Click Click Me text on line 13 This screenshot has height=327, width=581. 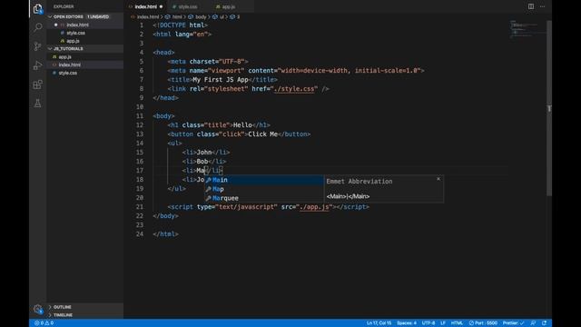262,134
